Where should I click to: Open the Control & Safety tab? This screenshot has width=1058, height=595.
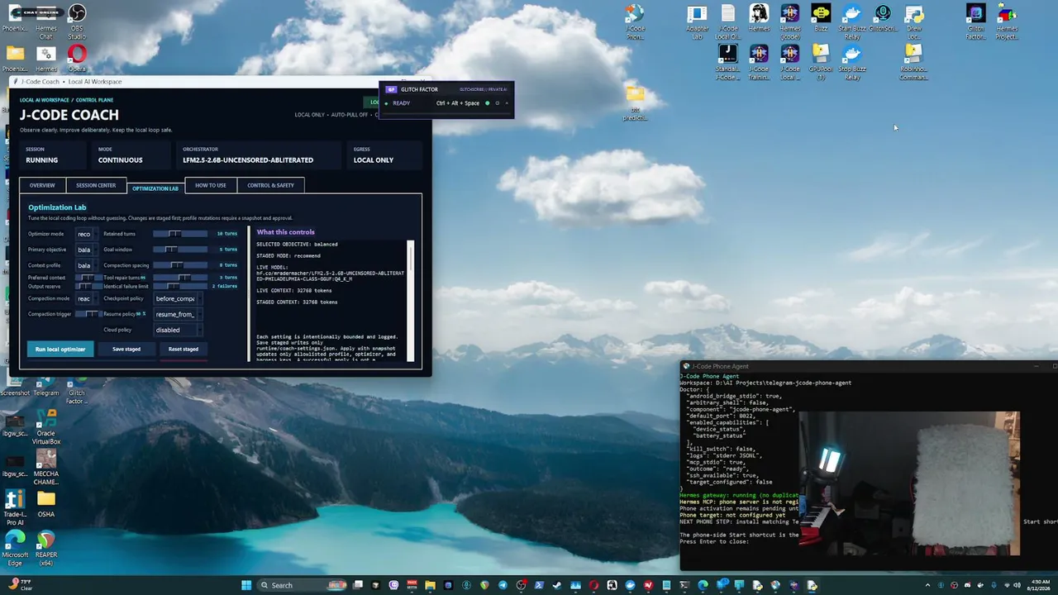point(270,185)
